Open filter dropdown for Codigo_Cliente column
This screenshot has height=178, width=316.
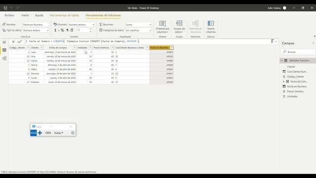click(28, 48)
